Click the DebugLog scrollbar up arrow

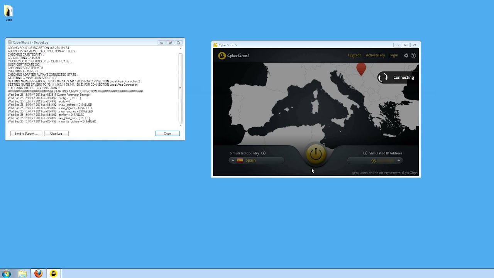[180, 48]
